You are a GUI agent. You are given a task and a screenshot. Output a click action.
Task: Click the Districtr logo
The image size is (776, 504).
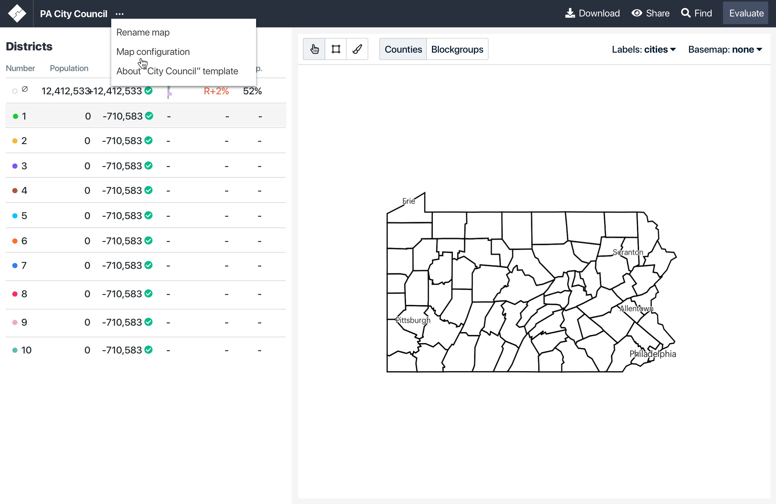tap(17, 13)
